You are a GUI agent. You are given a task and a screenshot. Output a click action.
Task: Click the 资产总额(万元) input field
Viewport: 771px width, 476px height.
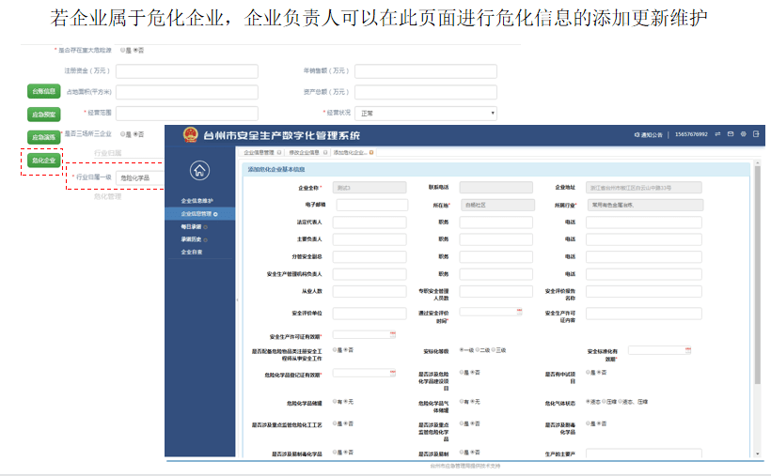coord(426,92)
